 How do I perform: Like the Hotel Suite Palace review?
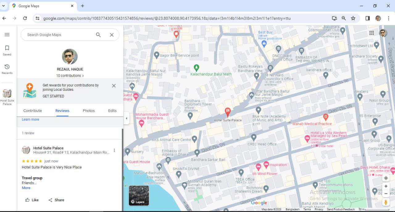pos(32,200)
